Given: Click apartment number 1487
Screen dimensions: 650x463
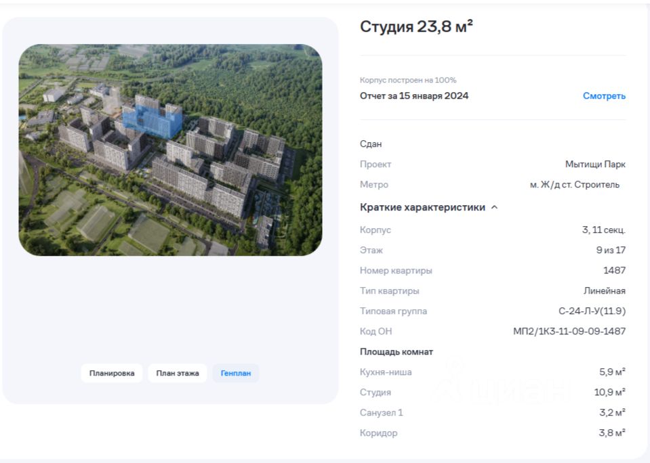Looking at the screenshot, I should click(614, 271).
